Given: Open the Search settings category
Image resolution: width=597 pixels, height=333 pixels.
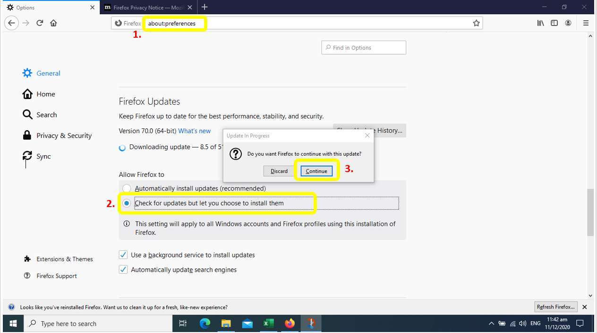Looking at the screenshot, I should coord(40,115).
